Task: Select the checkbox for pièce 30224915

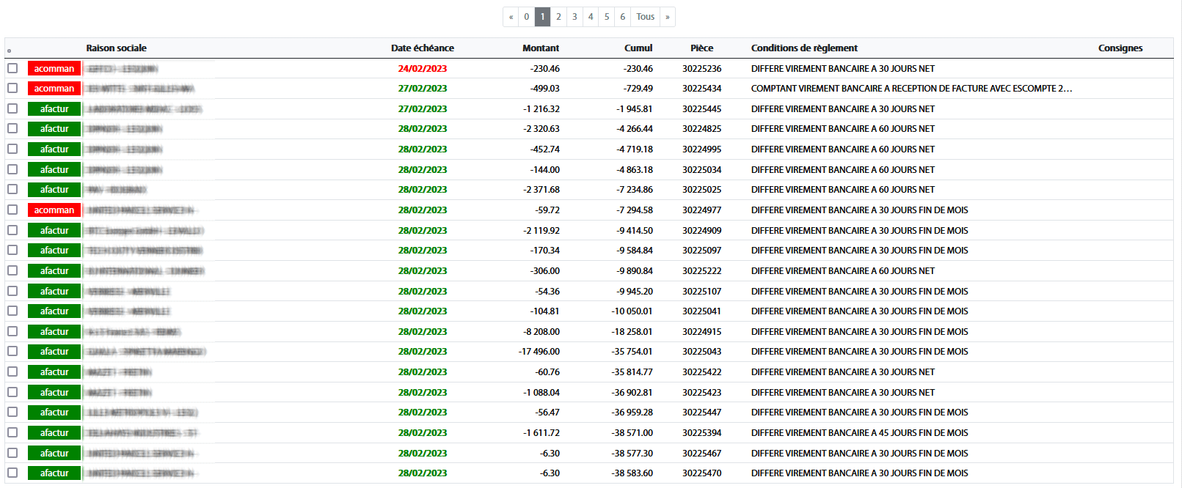Action: pyautogui.click(x=12, y=331)
